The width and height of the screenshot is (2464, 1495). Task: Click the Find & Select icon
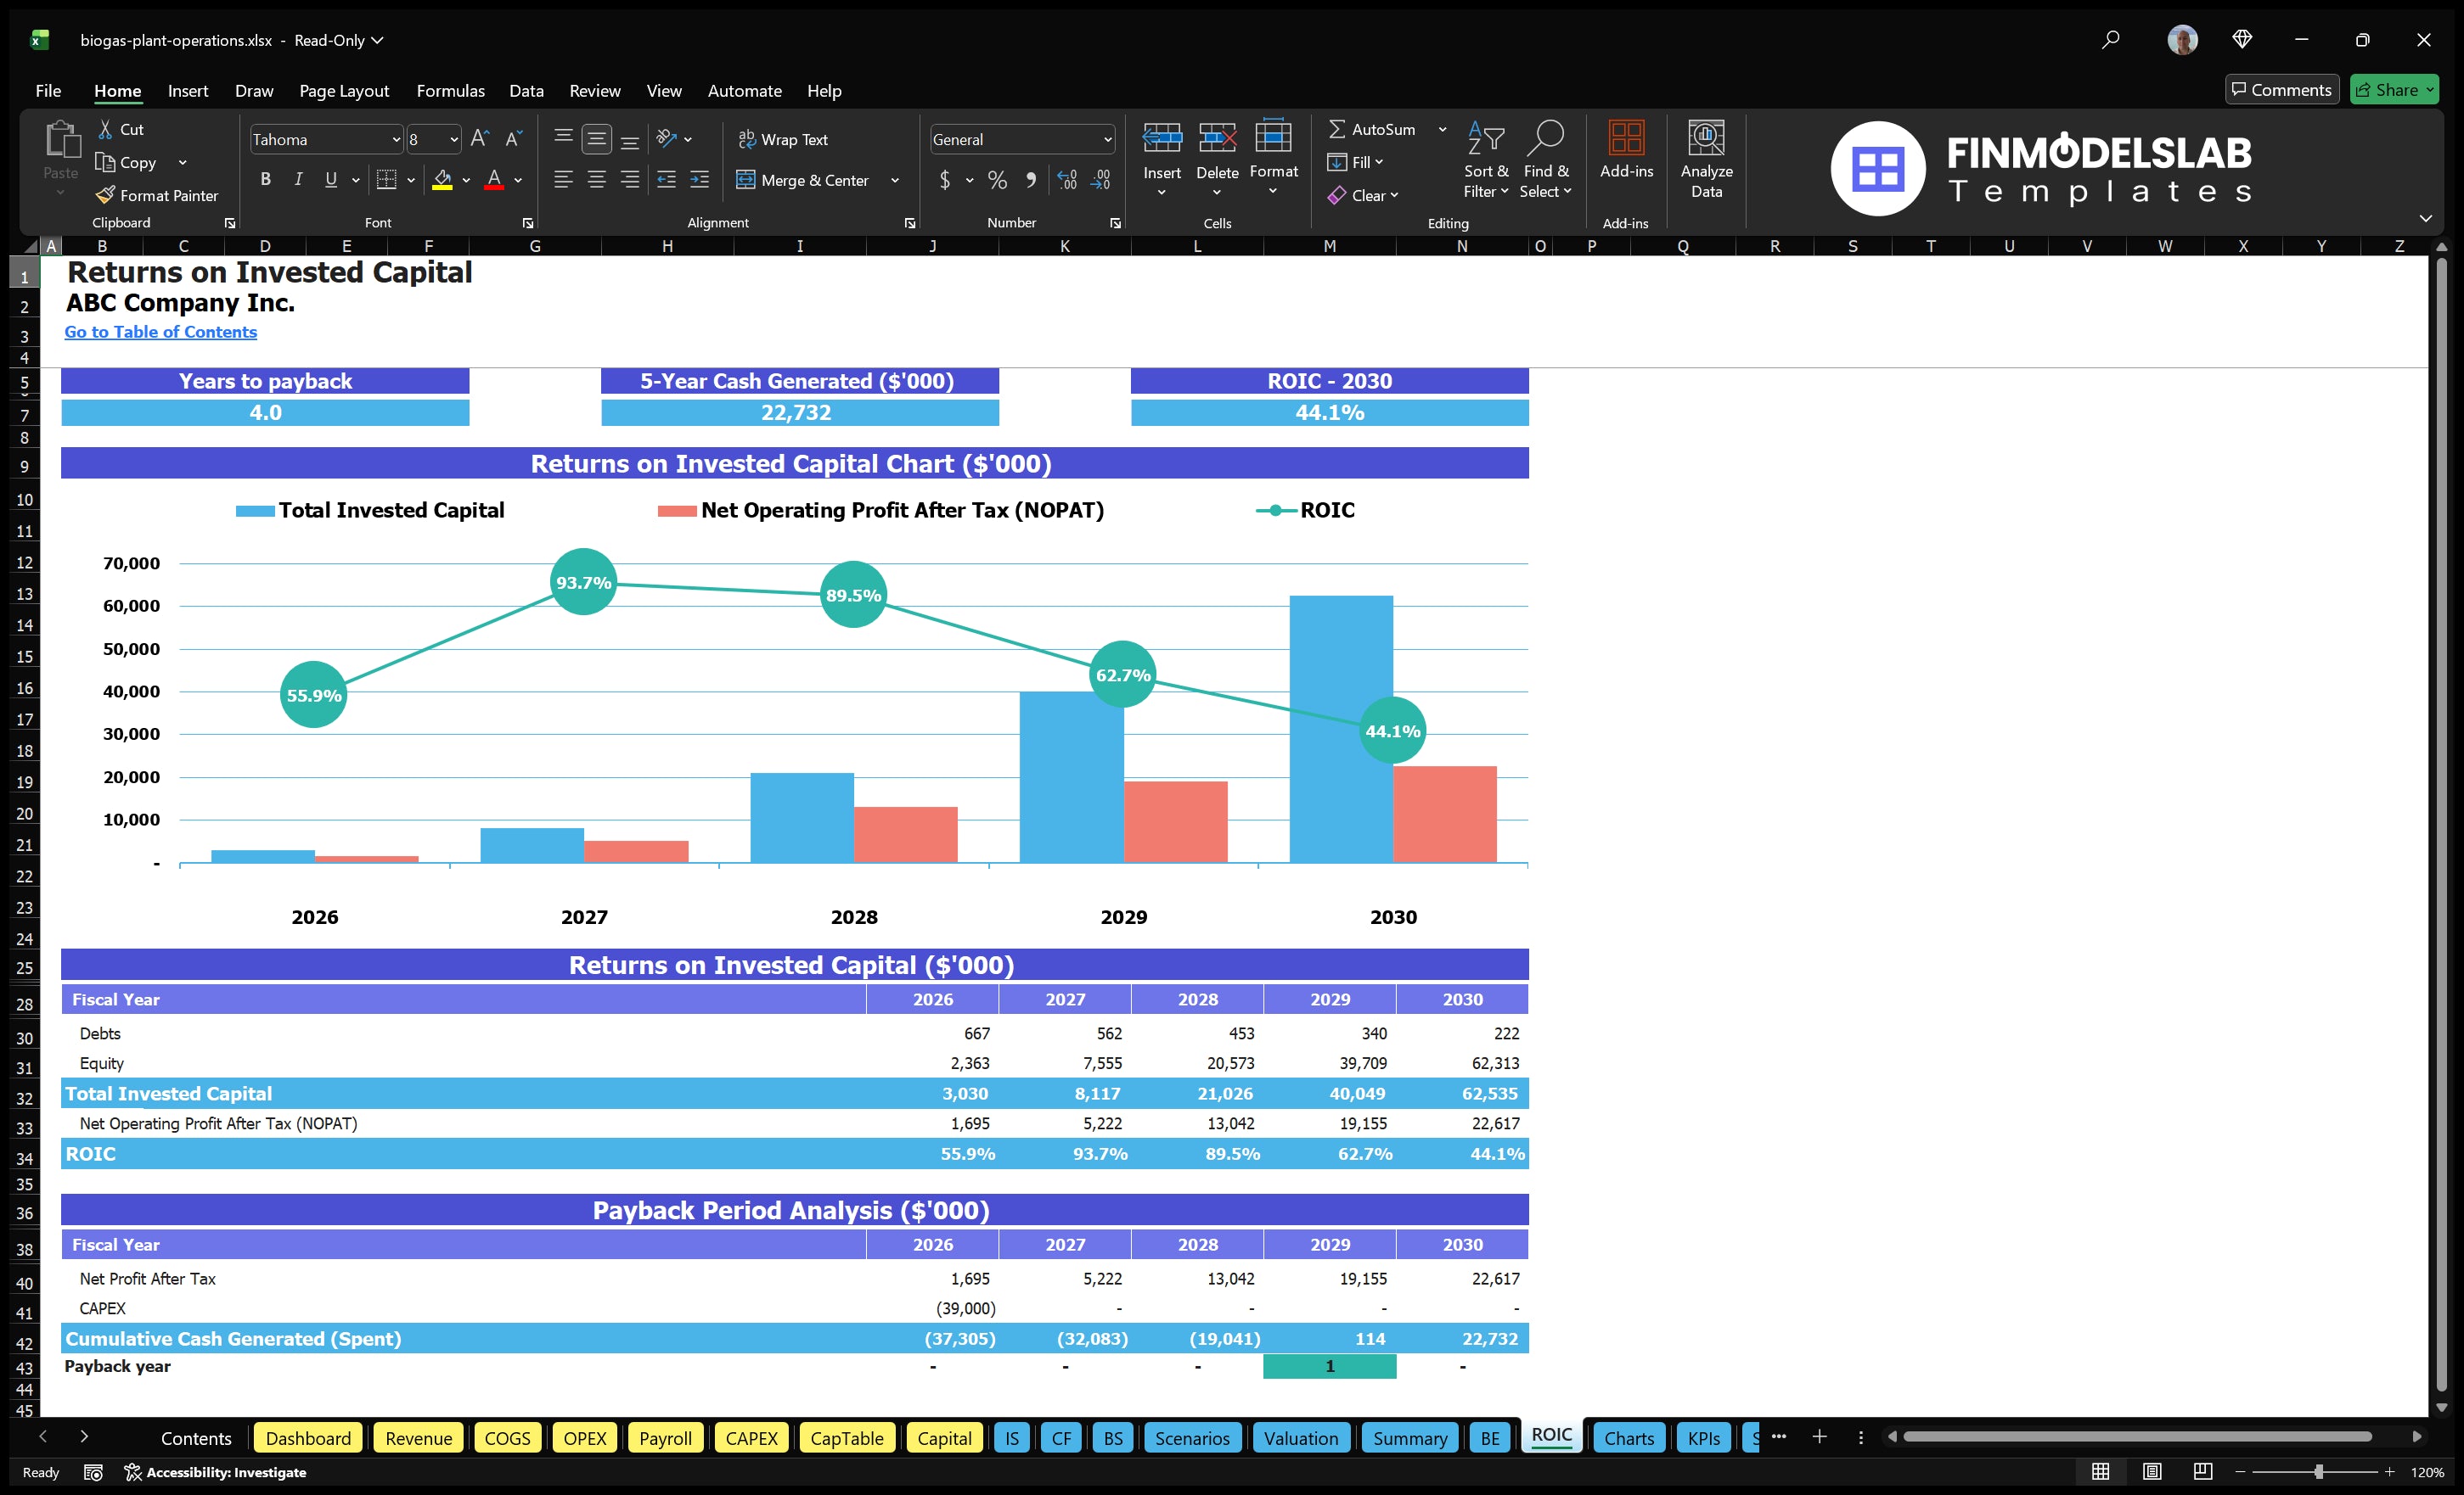coord(1546,160)
